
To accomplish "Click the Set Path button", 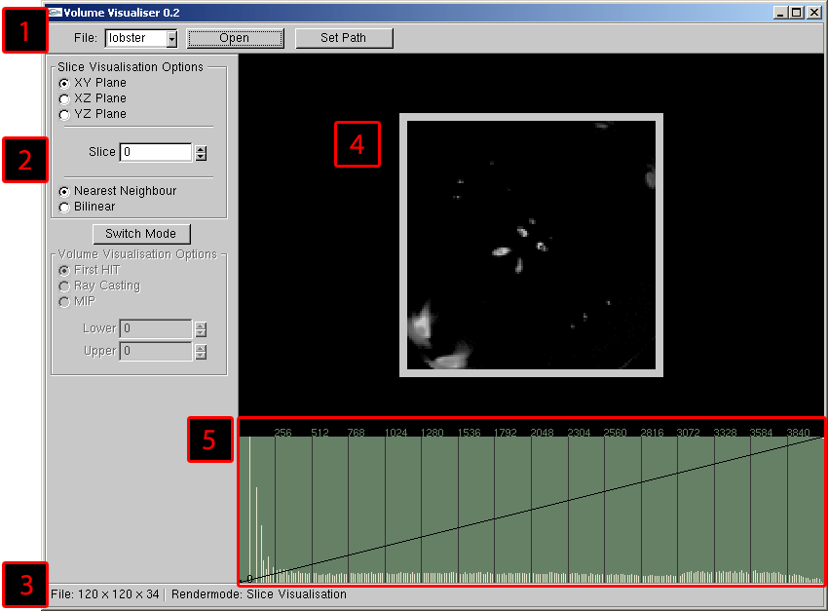I will (x=344, y=38).
